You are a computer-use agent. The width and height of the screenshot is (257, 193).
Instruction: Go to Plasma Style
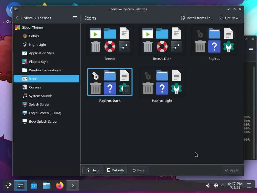tap(46, 62)
